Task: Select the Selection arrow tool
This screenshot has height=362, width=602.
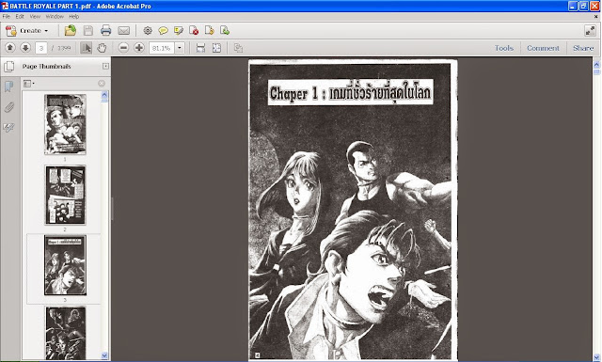Action: pos(86,48)
